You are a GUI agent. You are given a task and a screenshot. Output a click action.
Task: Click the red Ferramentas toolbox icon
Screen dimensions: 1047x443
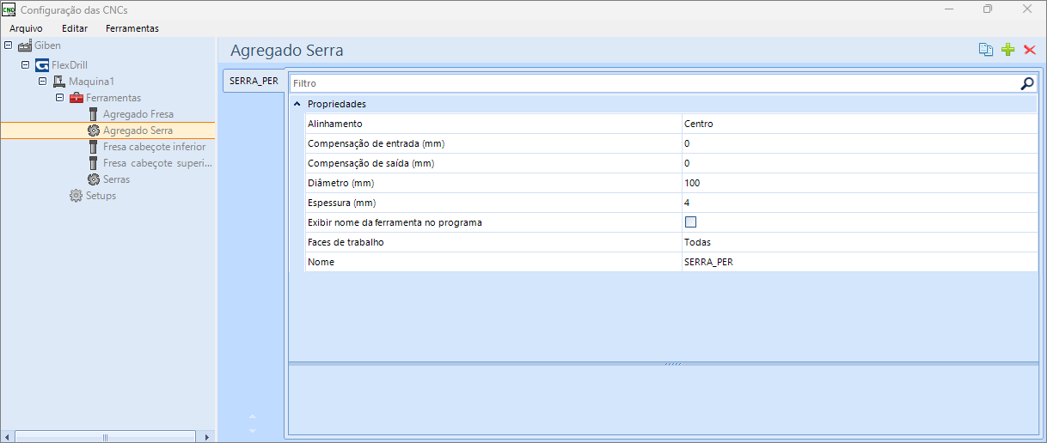pyautogui.click(x=77, y=98)
